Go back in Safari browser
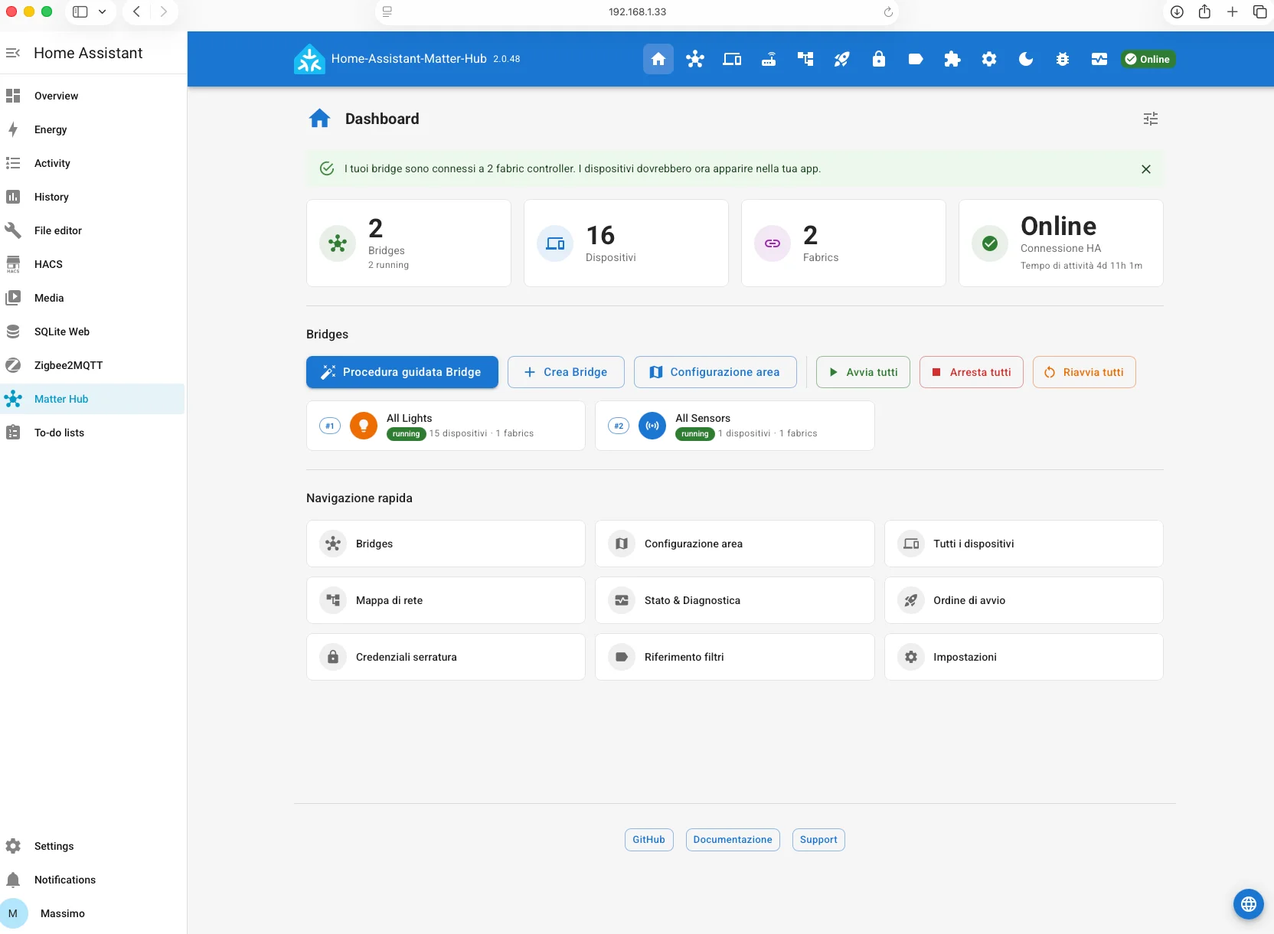The width and height of the screenshot is (1274, 934). pyautogui.click(x=136, y=11)
